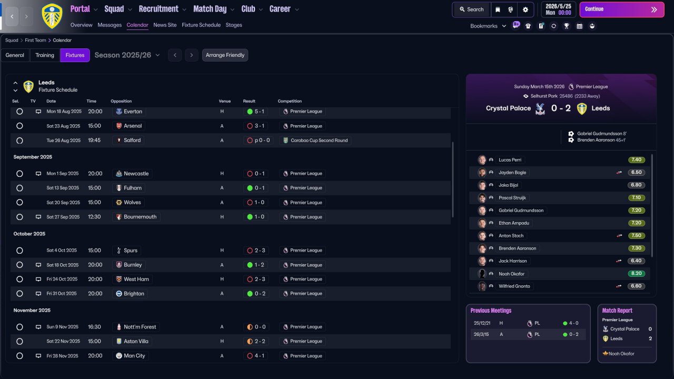Image resolution: width=674 pixels, height=379 pixels.
Task: Open the inbox icon with 9+ badge
Action: [516, 25]
